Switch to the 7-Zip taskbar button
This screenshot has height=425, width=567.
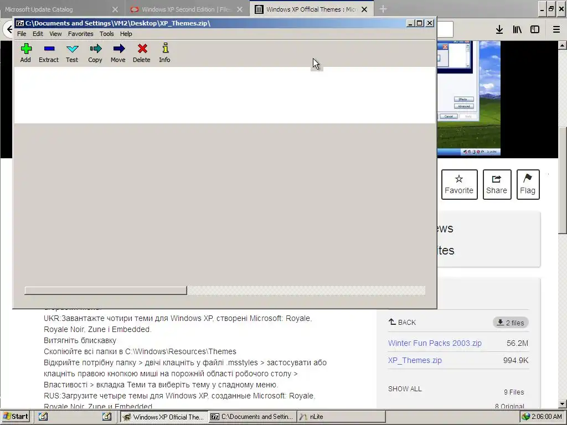coord(252,417)
